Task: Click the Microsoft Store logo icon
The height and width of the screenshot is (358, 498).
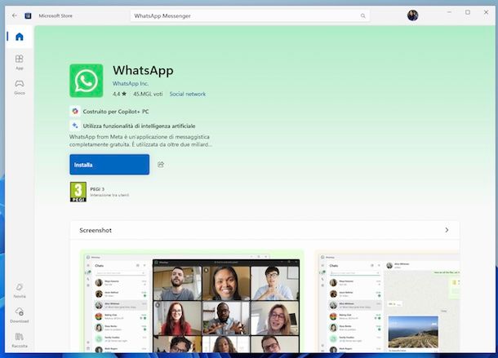Action: coord(28,15)
